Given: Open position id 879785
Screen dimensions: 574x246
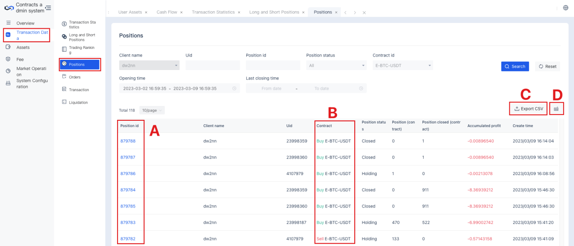Looking at the screenshot, I should pyautogui.click(x=128, y=206).
